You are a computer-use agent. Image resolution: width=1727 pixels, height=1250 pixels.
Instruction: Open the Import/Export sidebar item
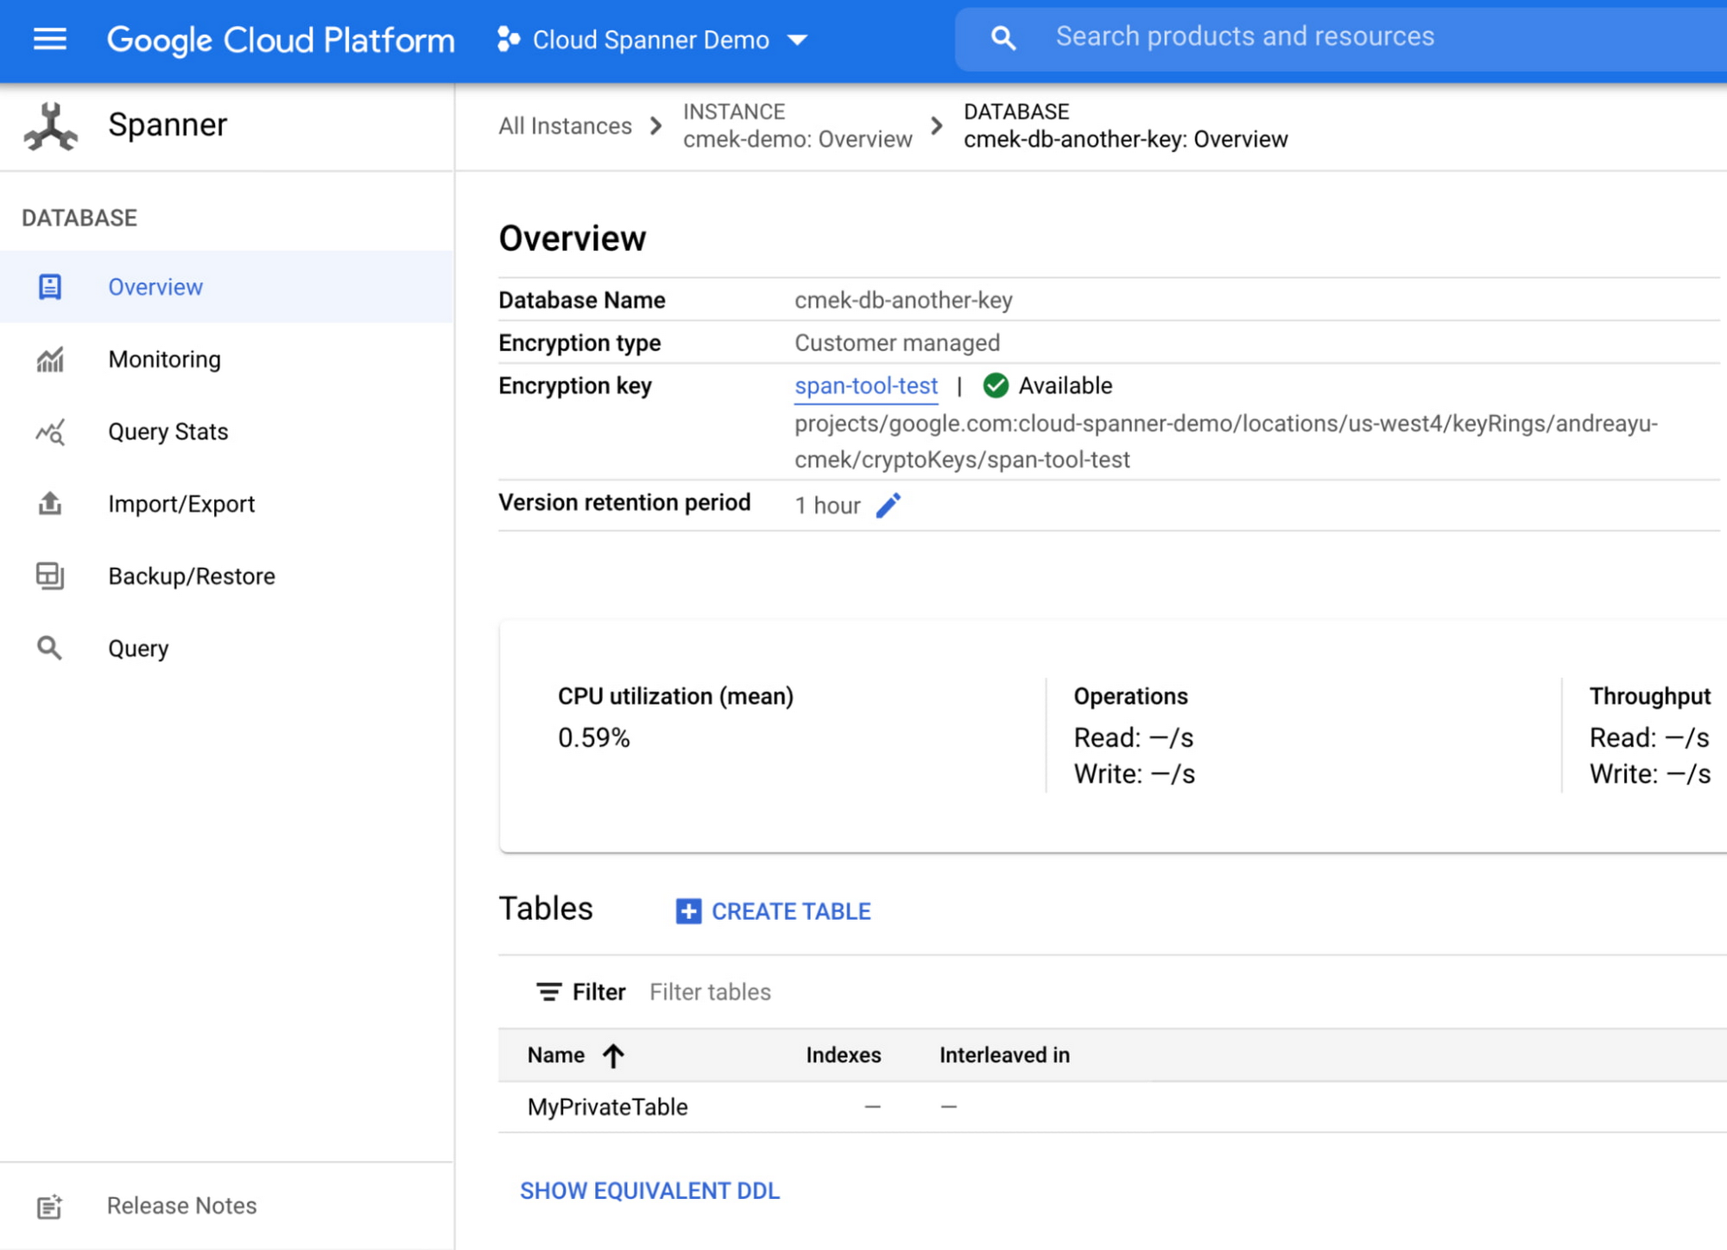(227, 504)
